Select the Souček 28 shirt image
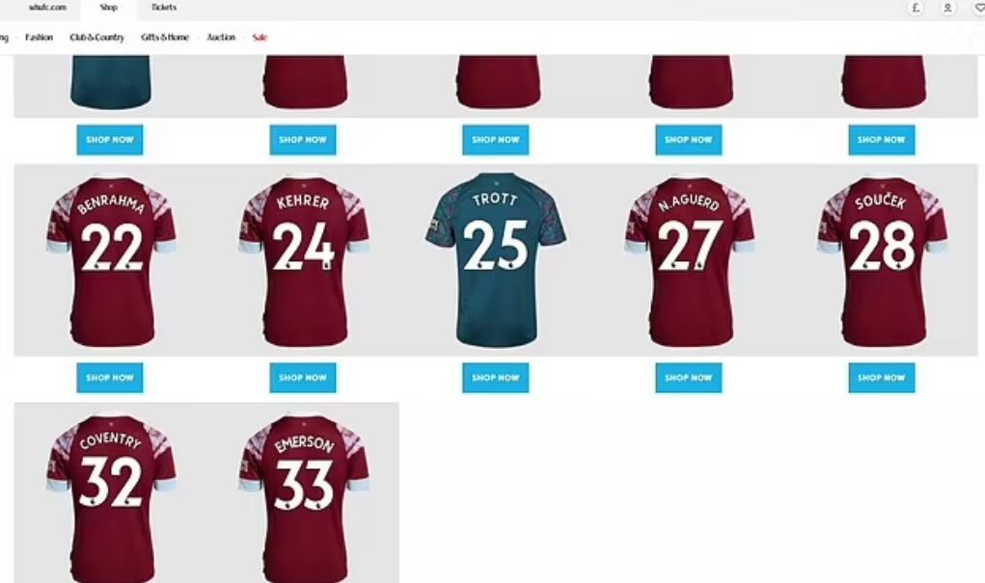 pyautogui.click(x=882, y=260)
